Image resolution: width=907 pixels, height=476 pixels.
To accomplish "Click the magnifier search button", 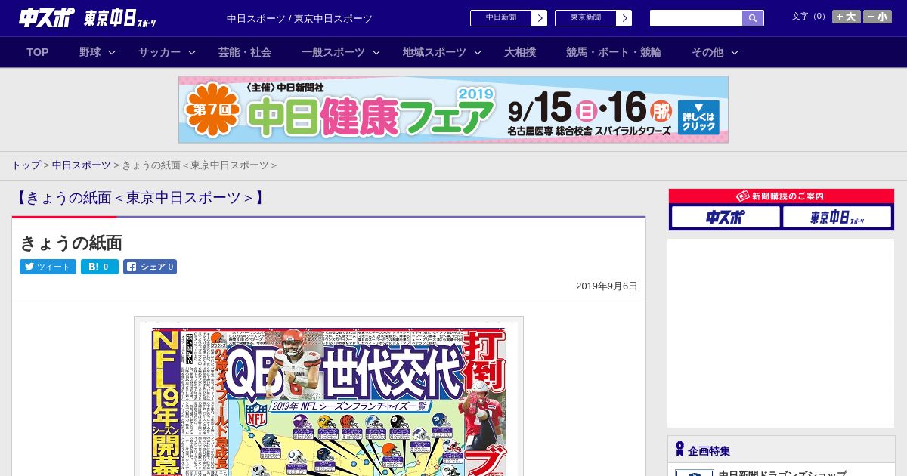I will (x=753, y=18).
